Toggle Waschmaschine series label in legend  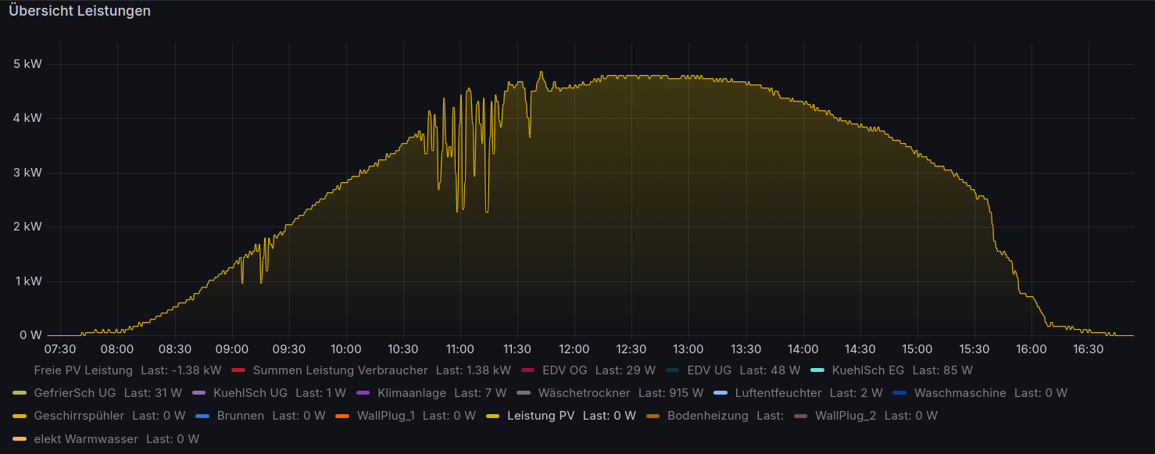[x=960, y=393]
